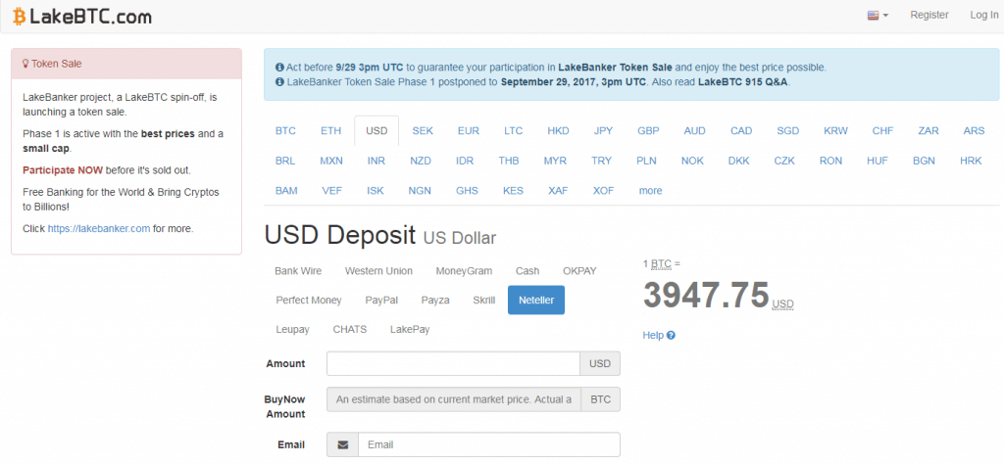The width and height of the screenshot is (1004, 465).
Task: Click the BuyNow Amount BTC field
Action: point(454,399)
